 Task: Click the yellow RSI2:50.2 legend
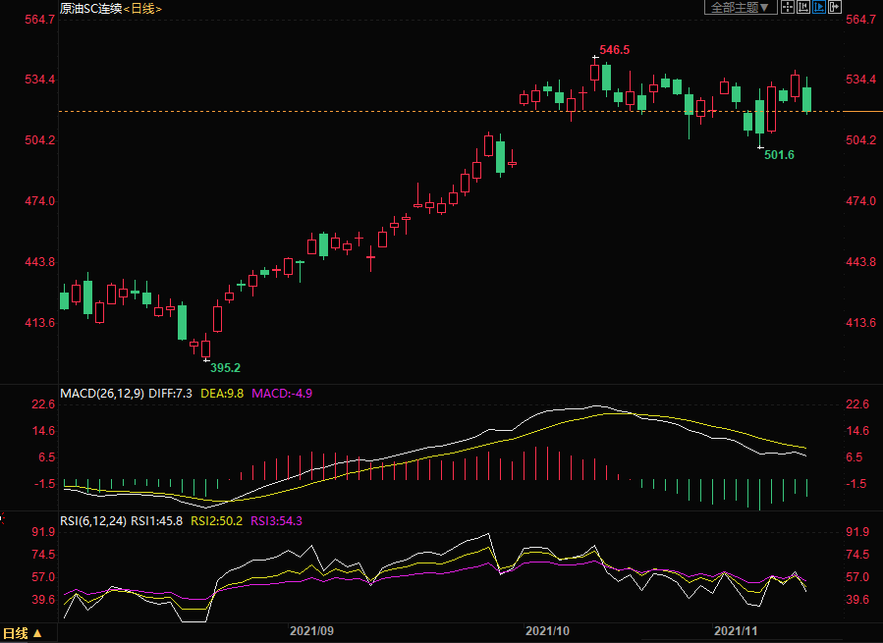[x=217, y=521]
